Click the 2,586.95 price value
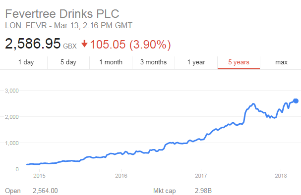This screenshot has width=301, height=195. pyautogui.click(x=33, y=44)
